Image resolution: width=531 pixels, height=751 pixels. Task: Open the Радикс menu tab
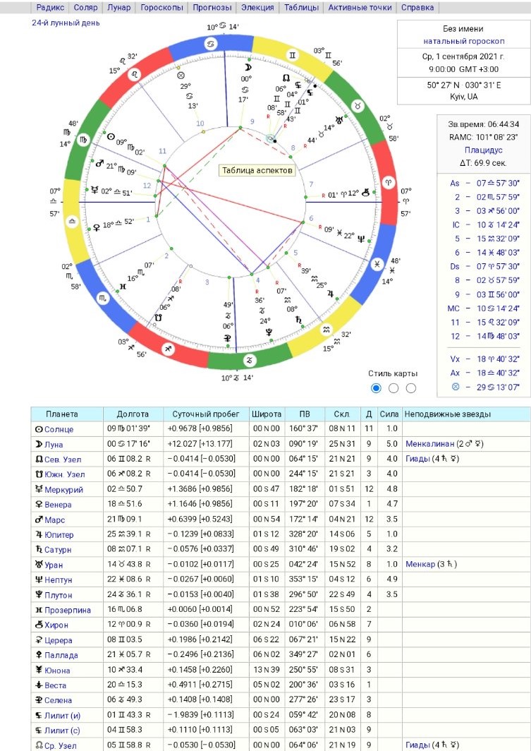[x=50, y=7]
